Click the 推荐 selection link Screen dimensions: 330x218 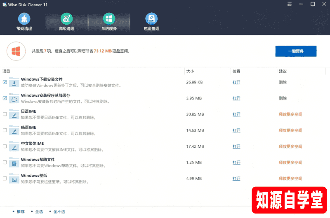coord(21,211)
